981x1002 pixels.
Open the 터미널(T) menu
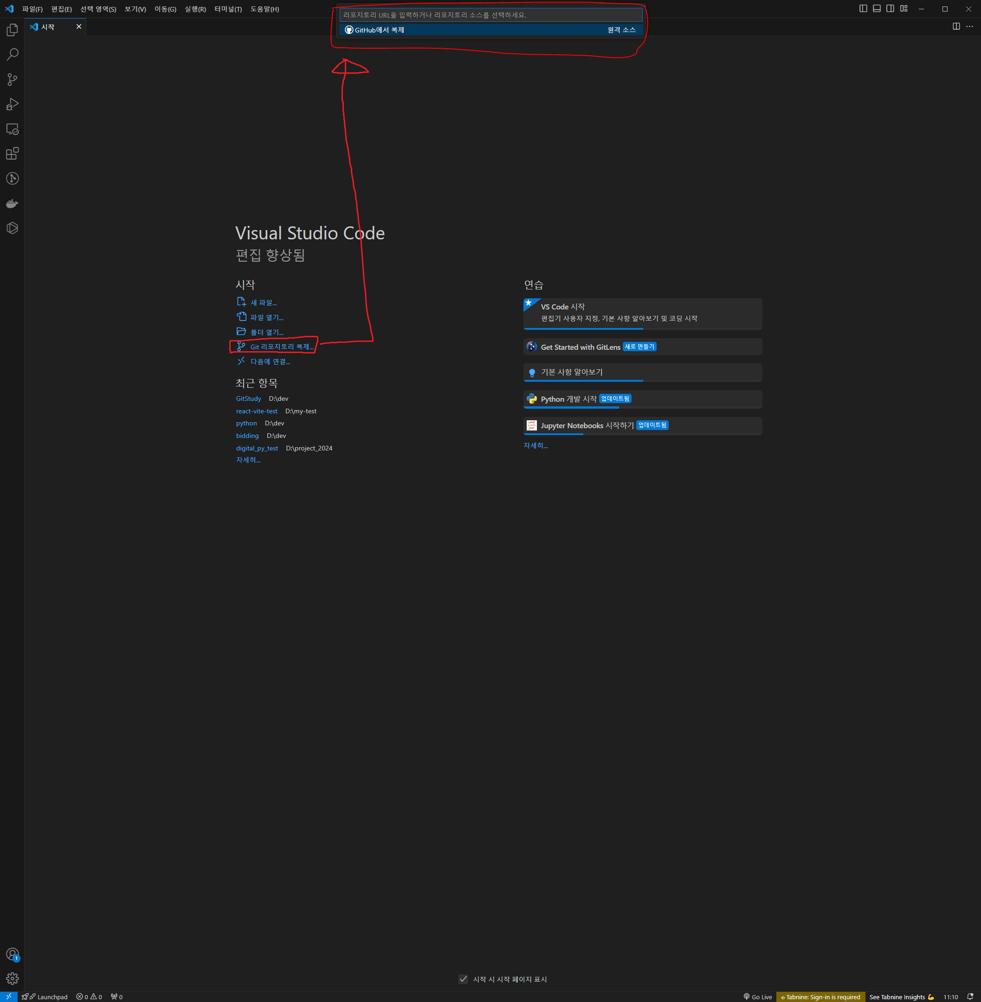point(228,9)
